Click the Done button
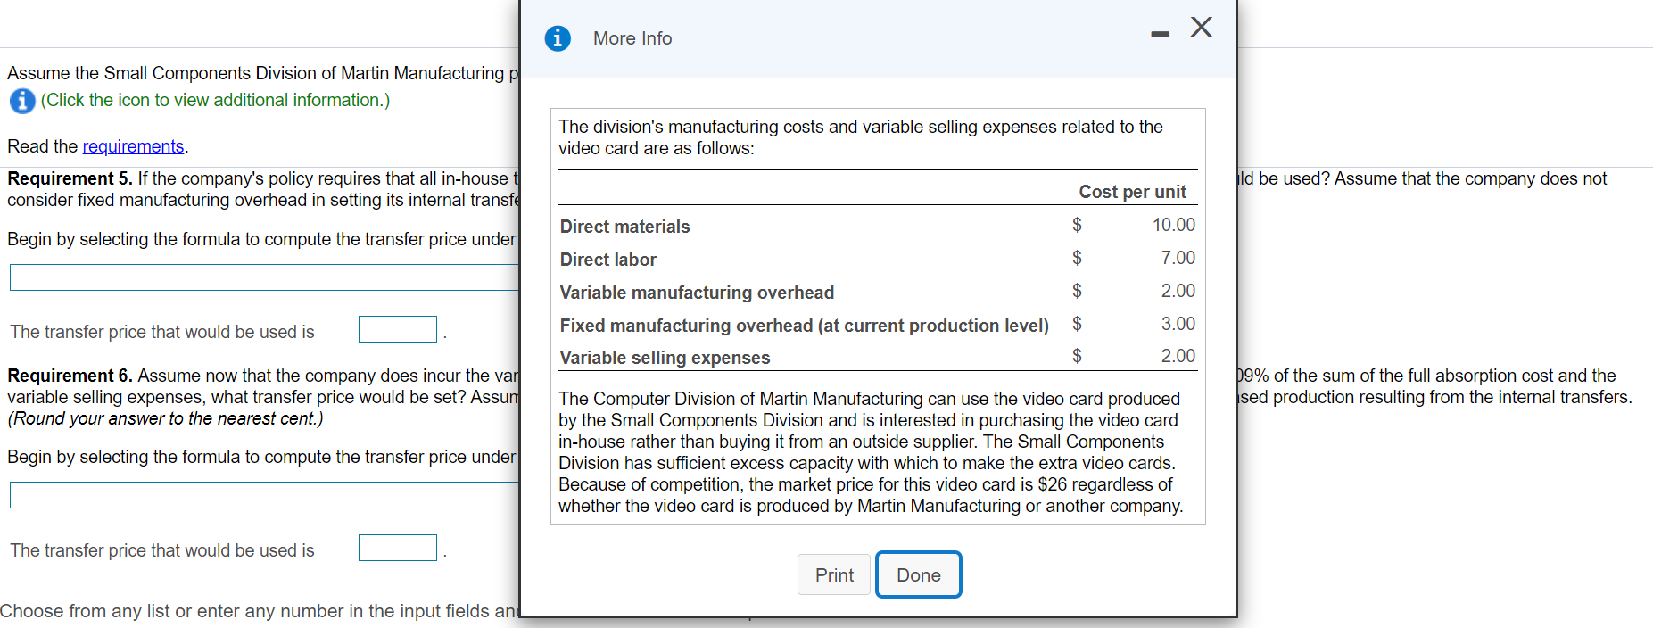This screenshot has height=628, width=1653. (x=919, y=575)
